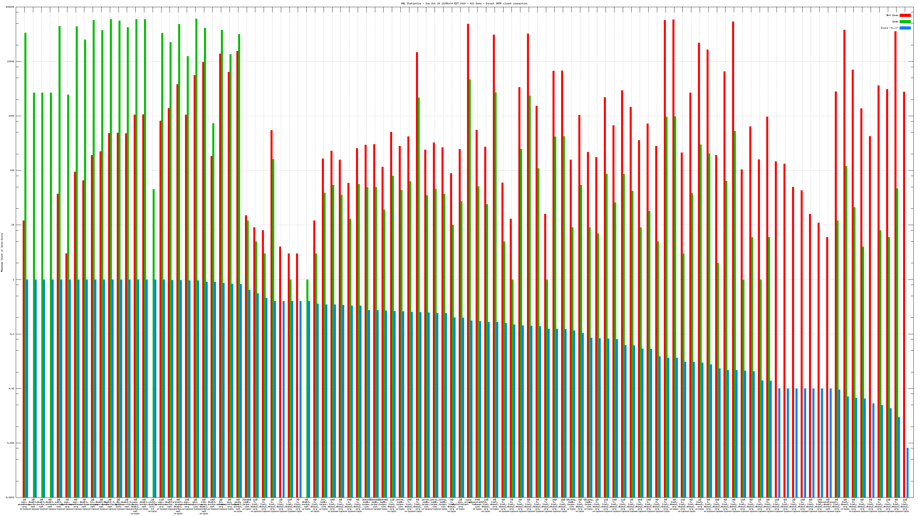Click the 0.1 y-axis tick label
Viewport: 918px width, 516px height.
12,334
